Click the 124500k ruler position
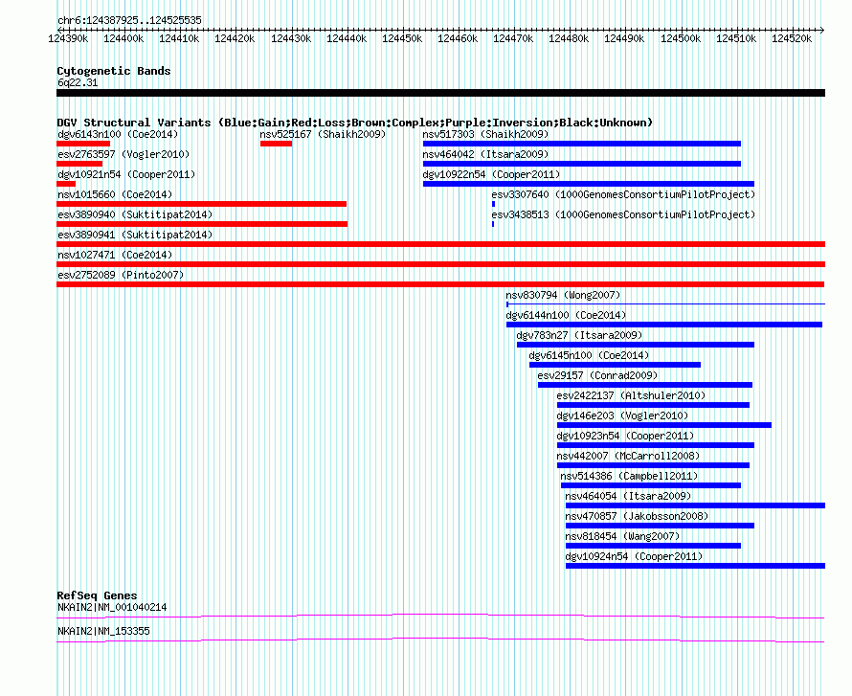852x696 pixels. tap(681, 38)
